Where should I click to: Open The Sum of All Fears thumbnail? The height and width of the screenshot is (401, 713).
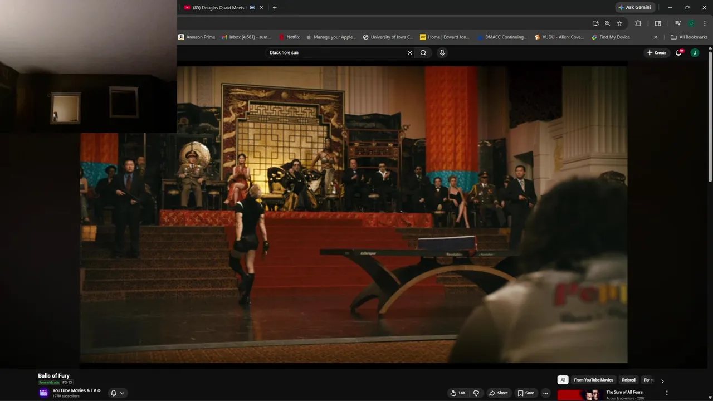point(579,395)
